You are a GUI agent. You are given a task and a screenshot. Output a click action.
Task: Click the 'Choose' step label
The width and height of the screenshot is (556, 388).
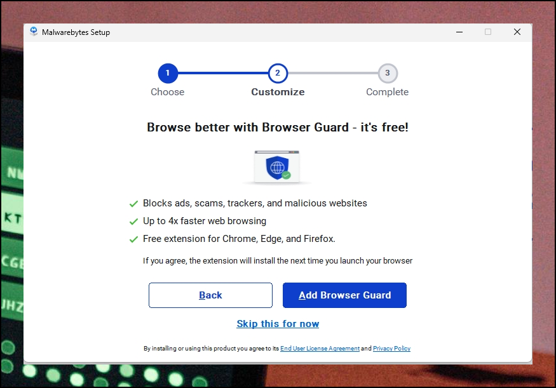point(167,92)
